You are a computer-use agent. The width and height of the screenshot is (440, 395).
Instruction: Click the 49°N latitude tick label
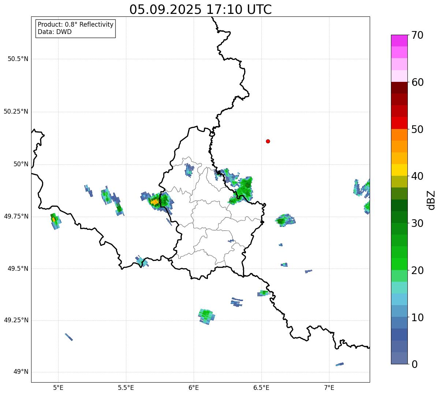(20, 372)
